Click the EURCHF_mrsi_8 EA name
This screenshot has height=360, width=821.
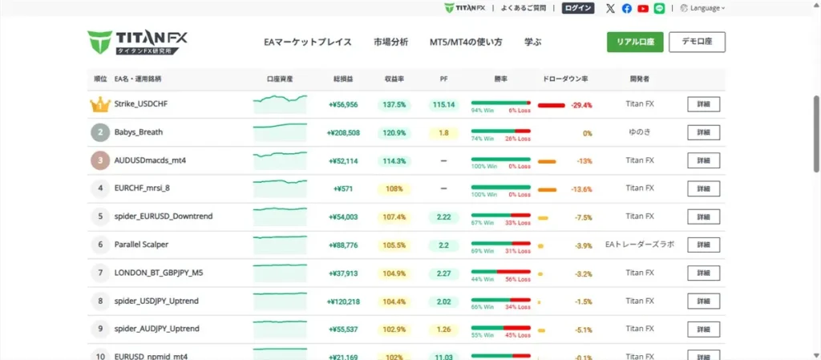(x=141, y=188)
